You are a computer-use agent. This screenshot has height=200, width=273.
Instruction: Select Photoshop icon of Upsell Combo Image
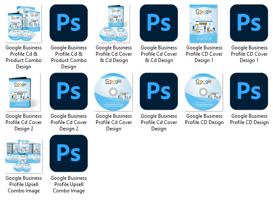point(69,153)
